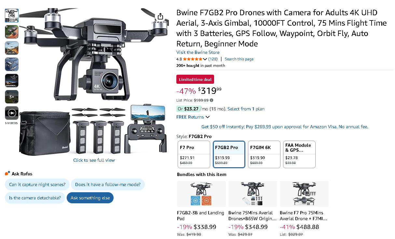Click the 'Search this page' link
395x239 pixels.
tap(239, 59)
